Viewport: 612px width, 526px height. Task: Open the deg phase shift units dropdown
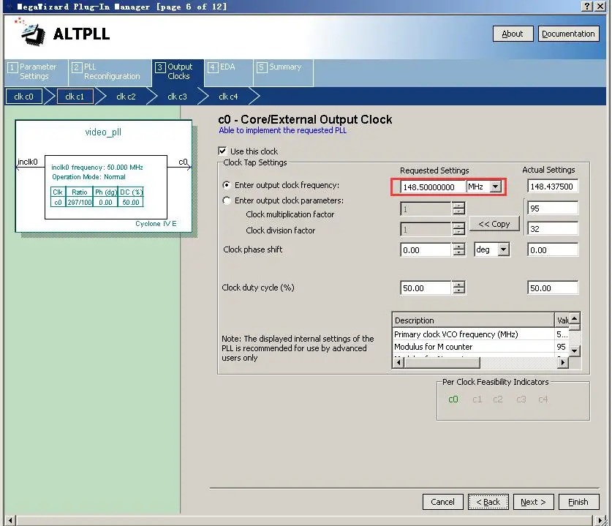click(x=503, y=249)
